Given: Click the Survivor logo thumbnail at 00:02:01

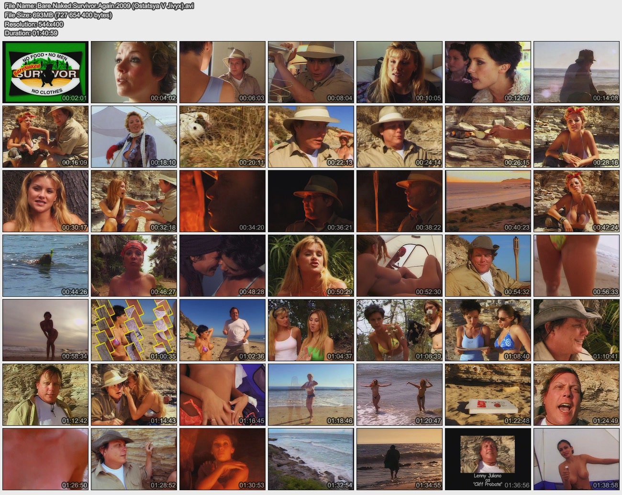Looking at the screenshot, I should (x=45, y=72).
